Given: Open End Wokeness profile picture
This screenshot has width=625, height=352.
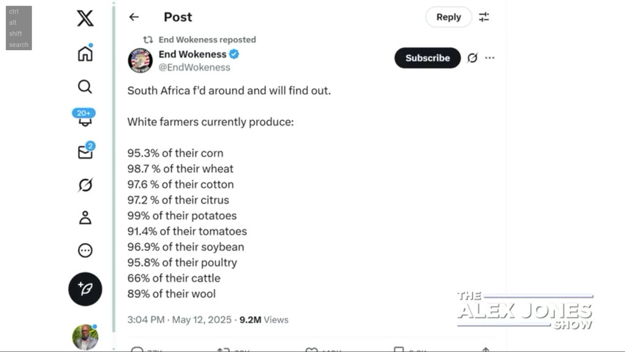Looking at the screenshot, I should [x=140, y=61].
